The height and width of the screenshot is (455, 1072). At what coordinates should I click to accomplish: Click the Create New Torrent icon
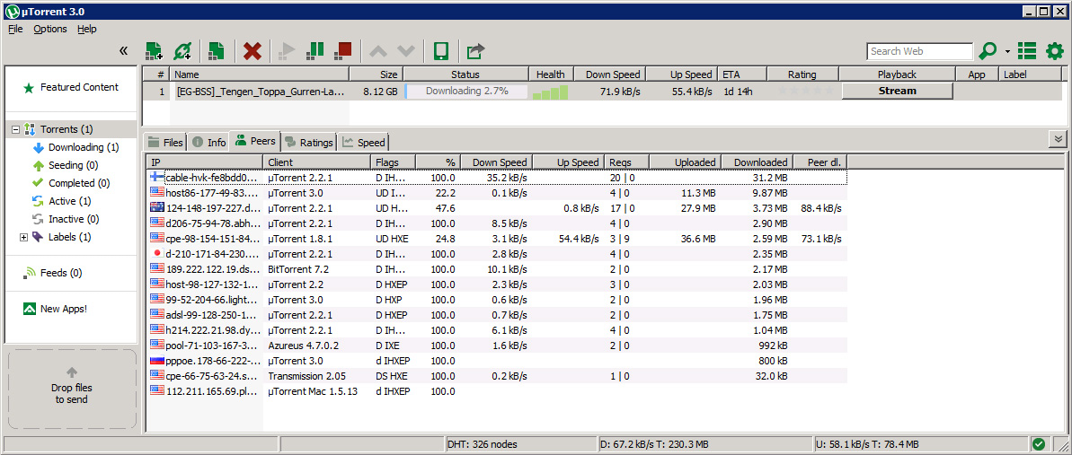[217, 50]
